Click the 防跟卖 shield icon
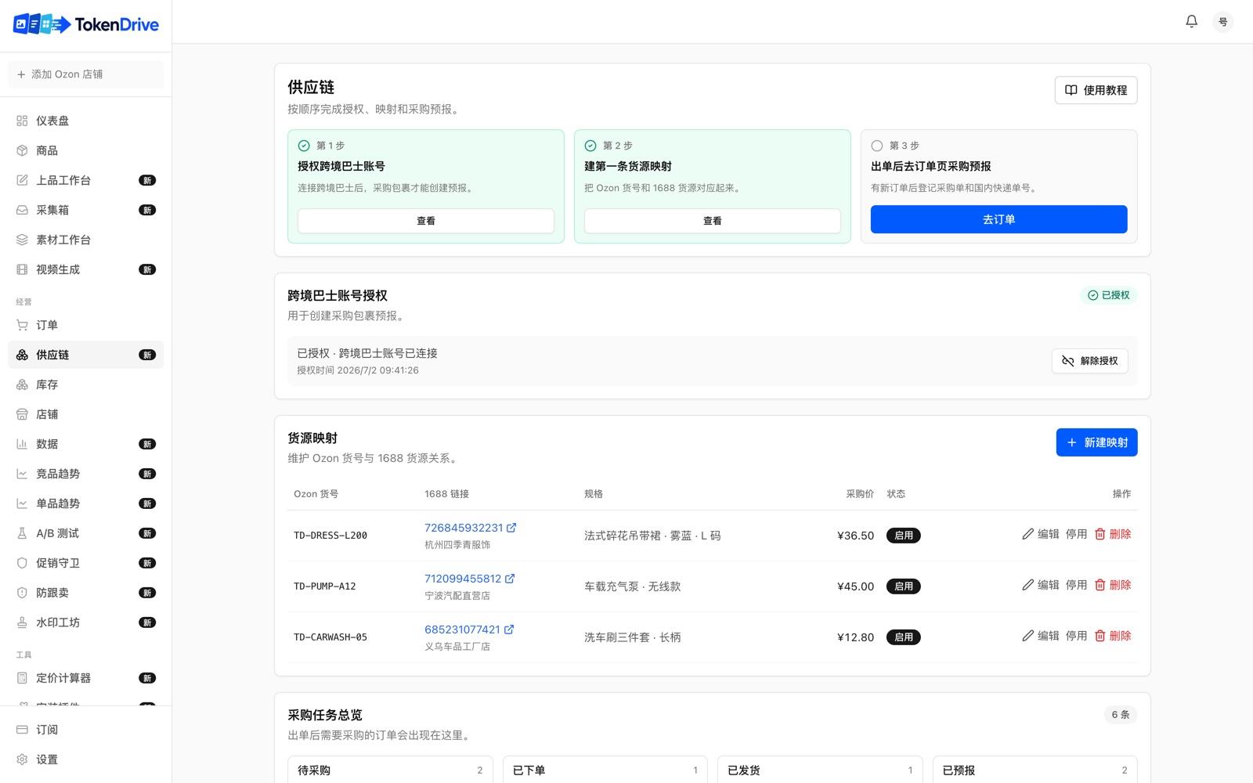Image resolution: width=1253 pixels, height=783 pixels. click(x=22, y=593)
